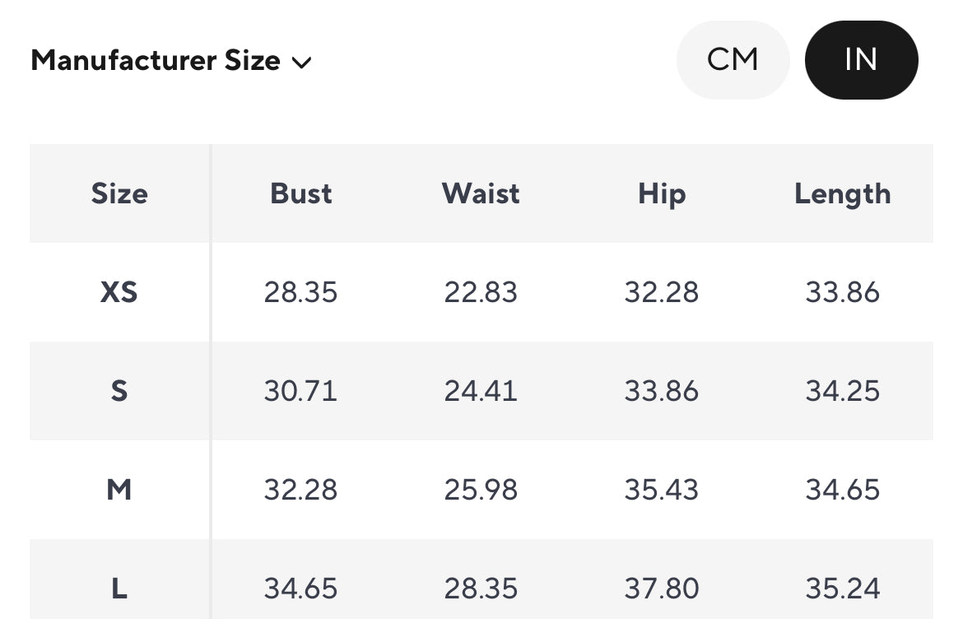Screen dimensions: 963x619
Task: Click the Size column header
Action: (119, 193)
